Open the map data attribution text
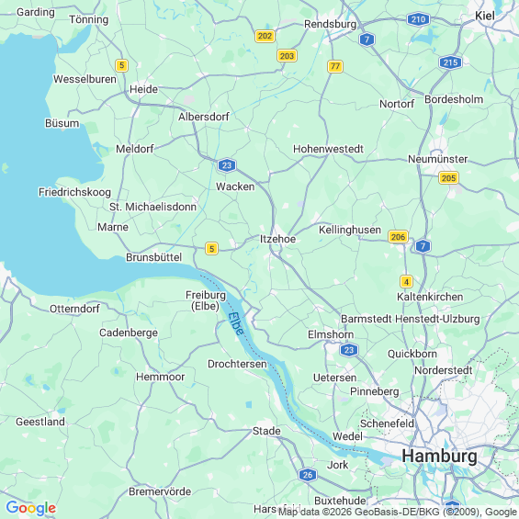The image size is (519, 519). point(398,512)
